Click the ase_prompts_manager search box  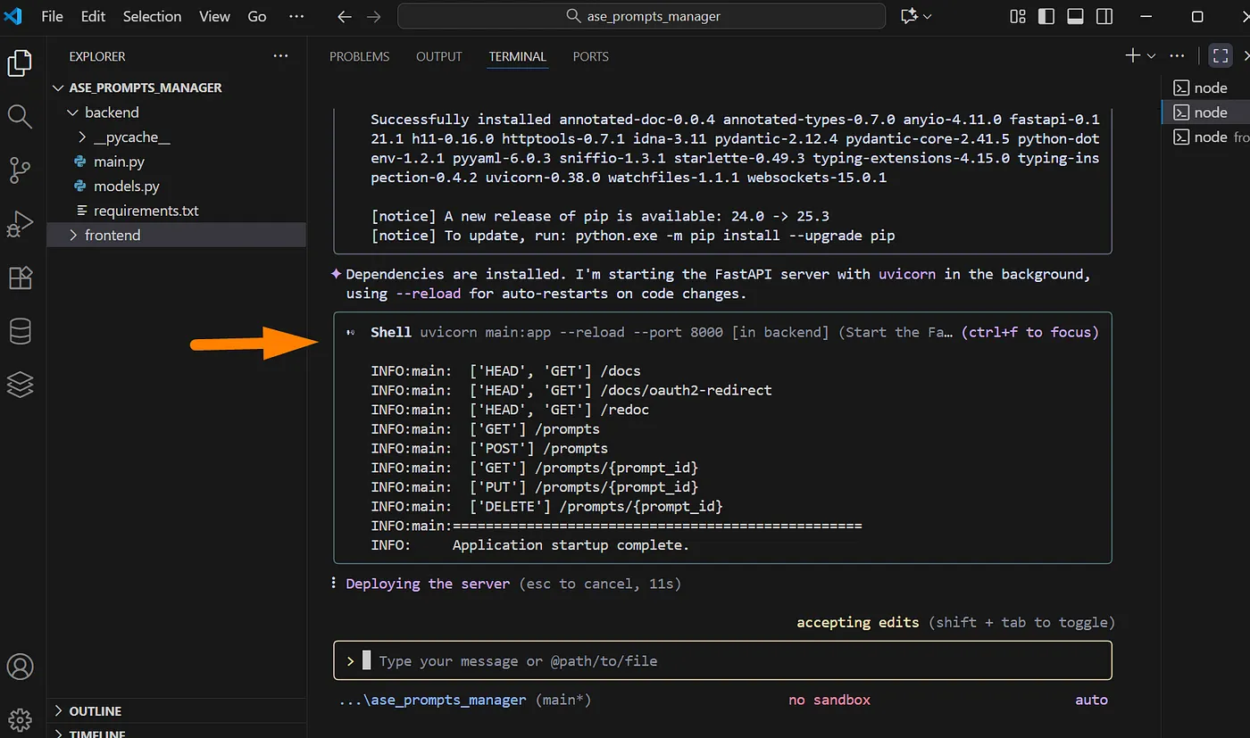coord(641,16)
